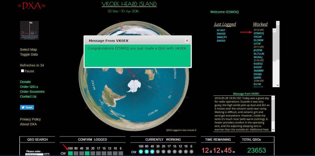Open the Privacy Policy link

point(30,119)
